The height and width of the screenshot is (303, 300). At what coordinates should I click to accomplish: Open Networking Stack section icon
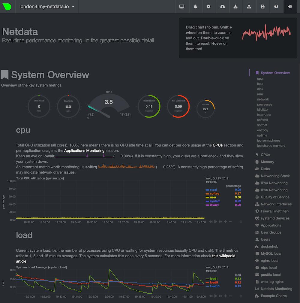[x=257, y=176]
